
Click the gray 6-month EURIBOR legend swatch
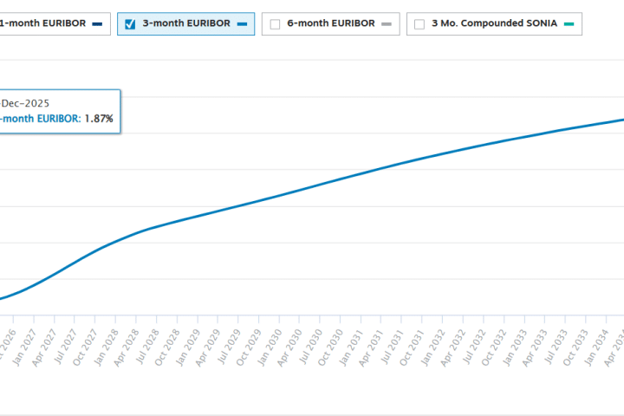click(x=387, y=24)
